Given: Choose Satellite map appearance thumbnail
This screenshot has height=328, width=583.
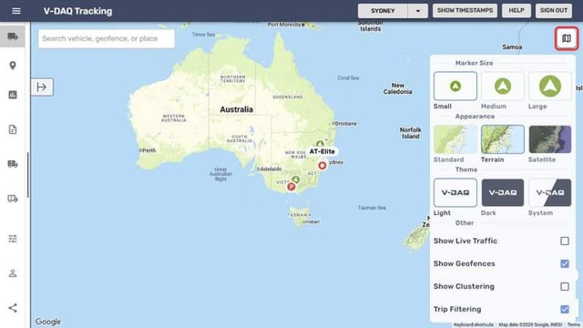Looking at the screenshot, I should tap(550, 139).
